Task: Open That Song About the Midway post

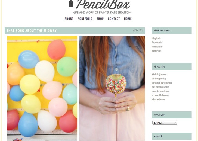Action: 32,31
